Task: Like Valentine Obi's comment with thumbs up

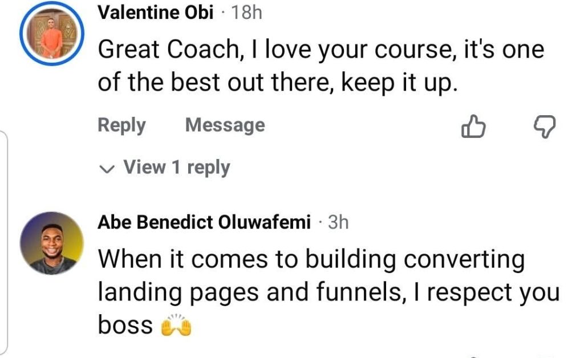Action: 473,127
